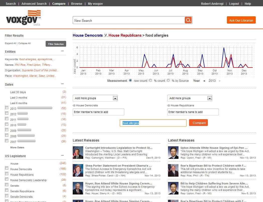
Task: Select the % by Source measurement
Action: (168, 81)
